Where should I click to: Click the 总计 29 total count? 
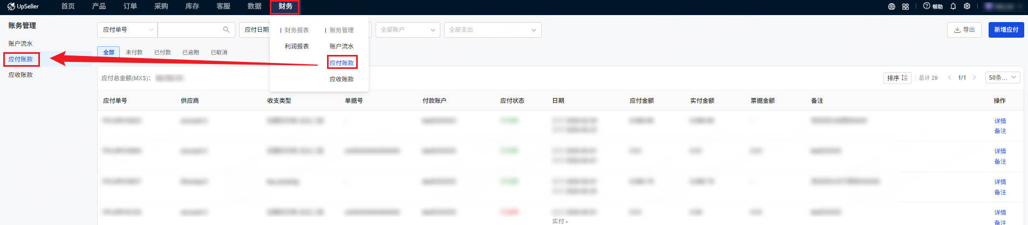928,78
